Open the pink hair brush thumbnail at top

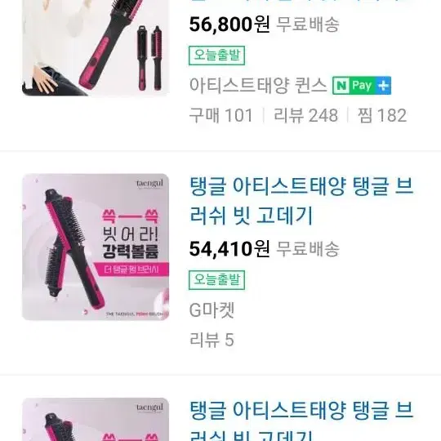(96, 48)
